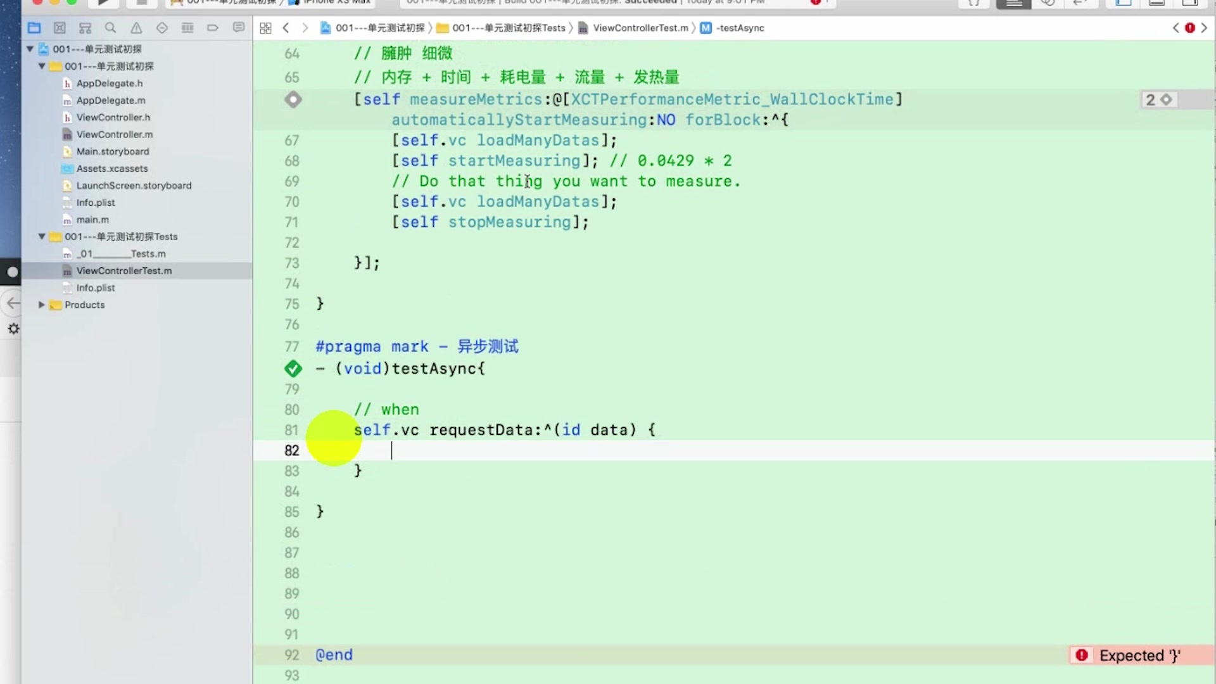Viewport: 1216px width, 684px height.
Task: Open the Tests folder breadcrumb in jump bar
Action: pos(502,28)
